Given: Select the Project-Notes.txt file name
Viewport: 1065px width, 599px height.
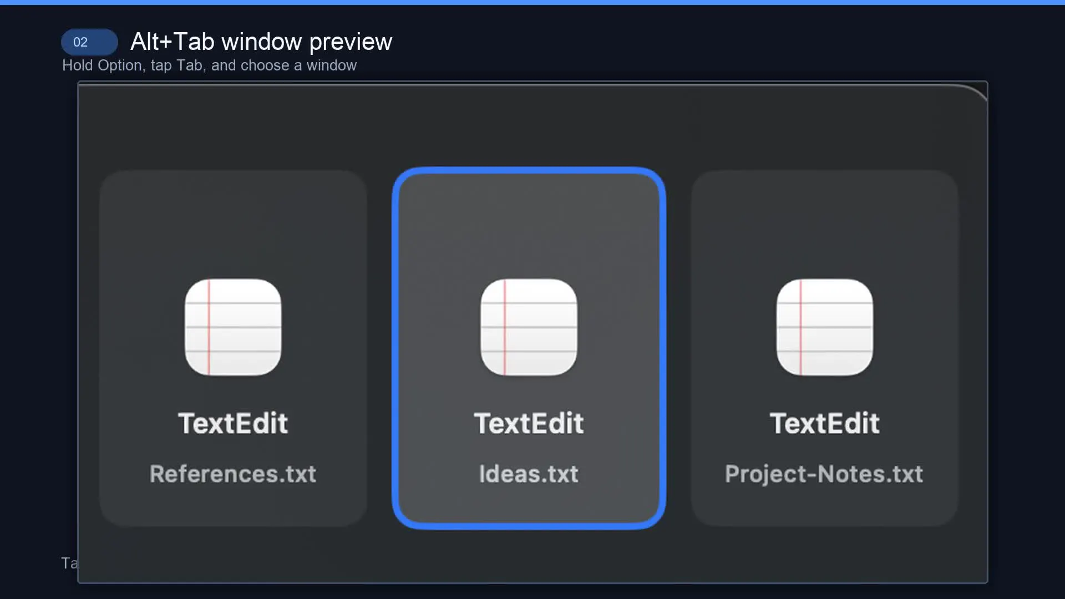Looking at the screenshot, I should [x=824, y=474].
